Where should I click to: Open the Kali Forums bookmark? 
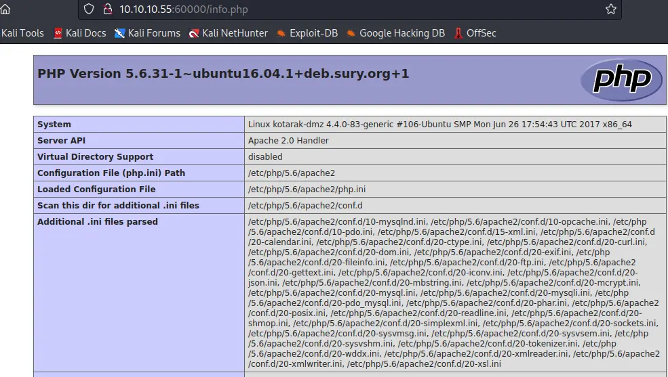[x=147, y=33]
